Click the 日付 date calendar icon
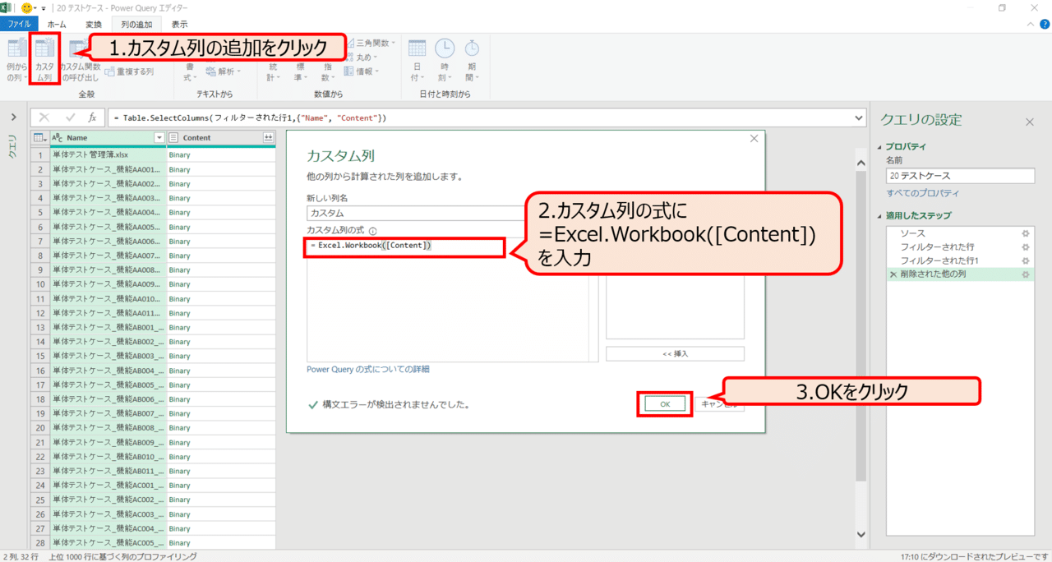Image resolution: width=1052 pixels, height=562 pixels. (418, 48)
